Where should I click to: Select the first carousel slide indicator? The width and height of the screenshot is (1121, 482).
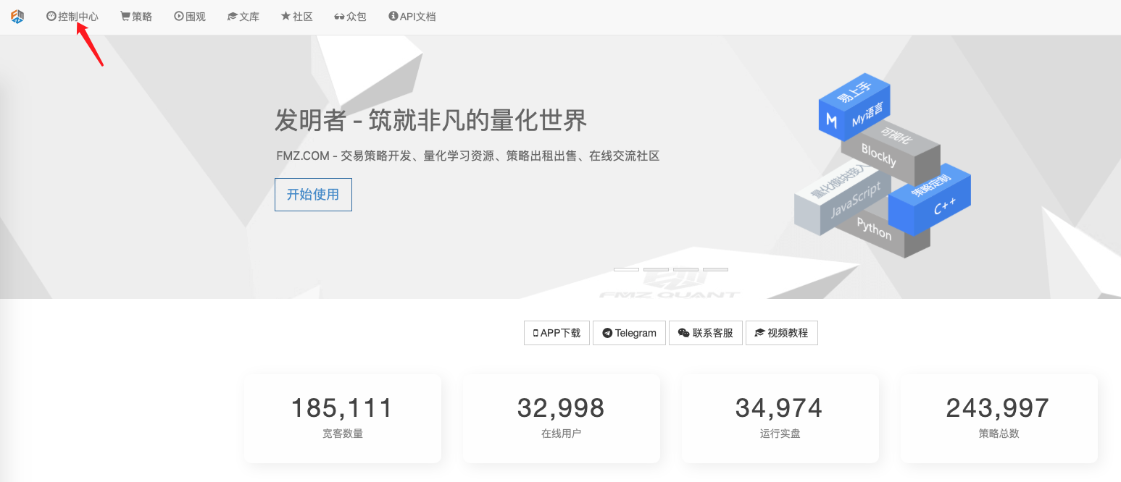(626, 269)
